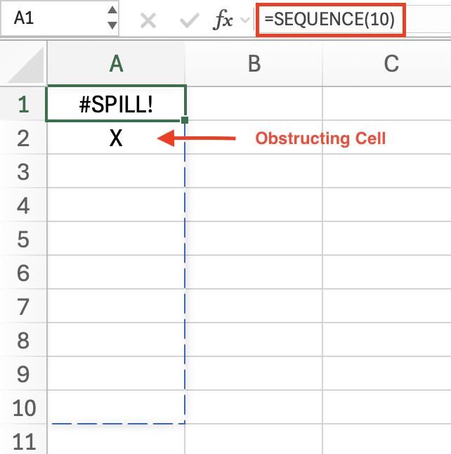Viewport: 451px width, 454px height.
Task: Click empty cell A10
Action: point(116,407)
